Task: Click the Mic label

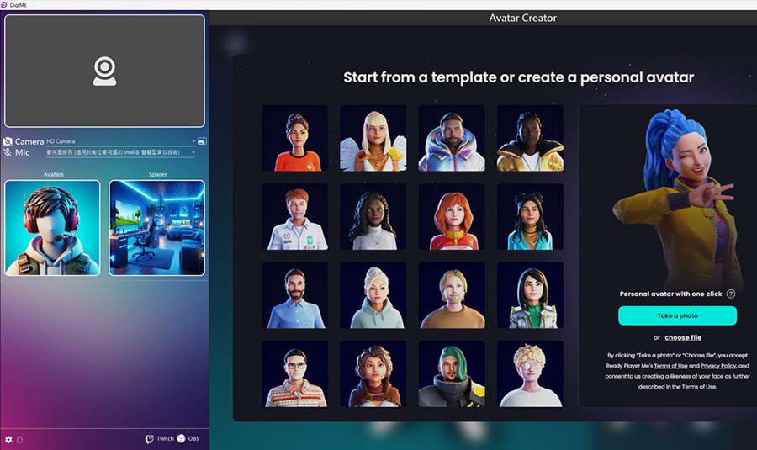Action: (22, 152)
